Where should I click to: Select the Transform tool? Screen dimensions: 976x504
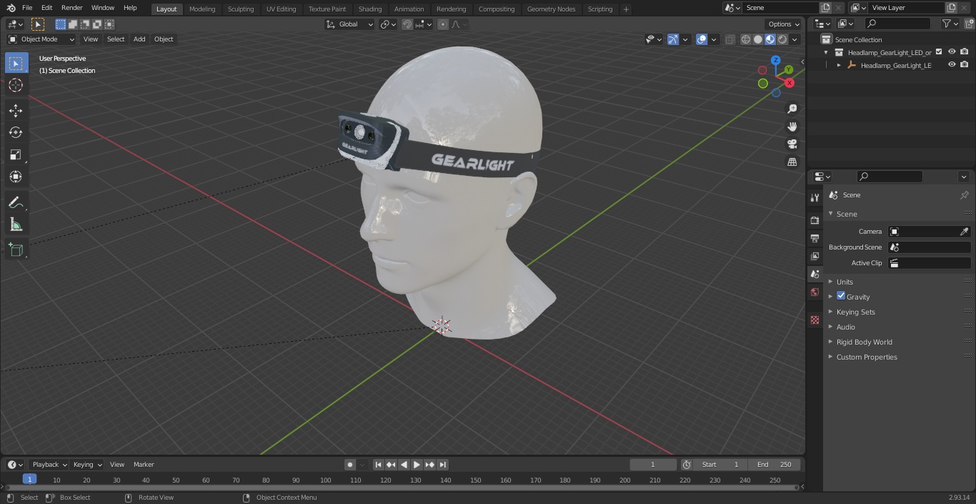coord(16,177)
